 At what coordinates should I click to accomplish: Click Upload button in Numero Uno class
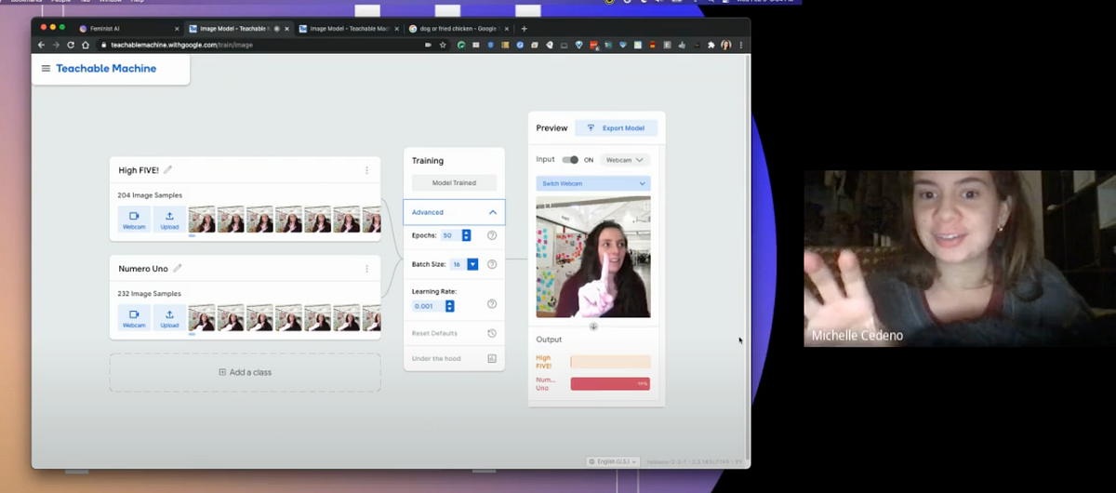click(x=169, y=317)
